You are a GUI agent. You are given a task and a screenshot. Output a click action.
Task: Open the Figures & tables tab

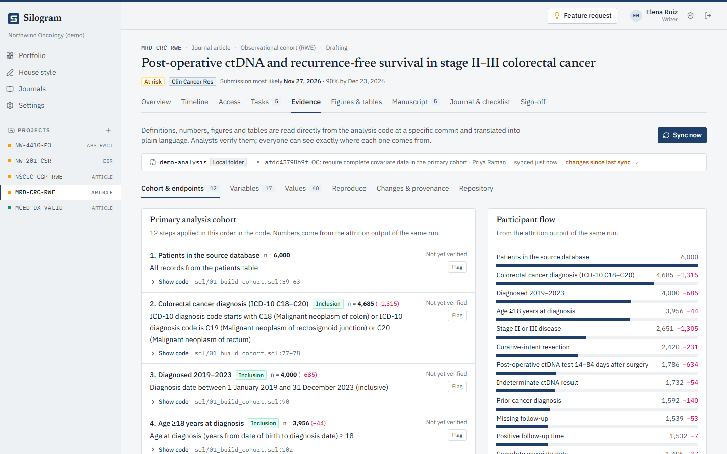[x=356, y=102]
